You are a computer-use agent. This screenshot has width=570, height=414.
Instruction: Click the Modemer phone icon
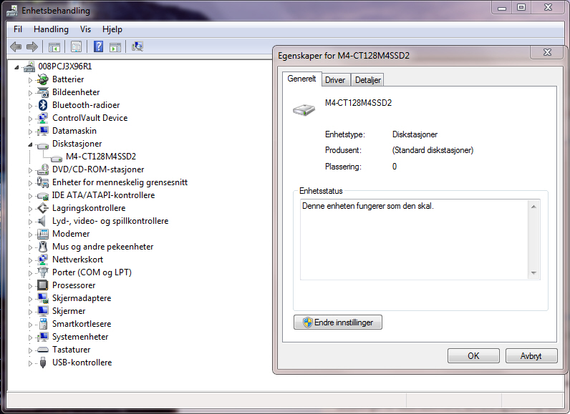42,234
